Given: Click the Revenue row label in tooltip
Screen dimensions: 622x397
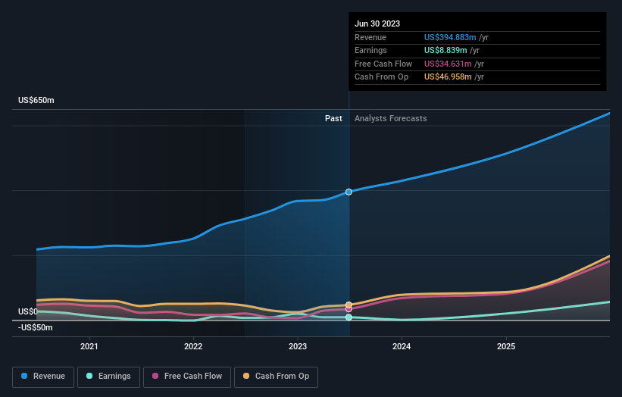Looking at the screenshot, I should pos(370,37).
